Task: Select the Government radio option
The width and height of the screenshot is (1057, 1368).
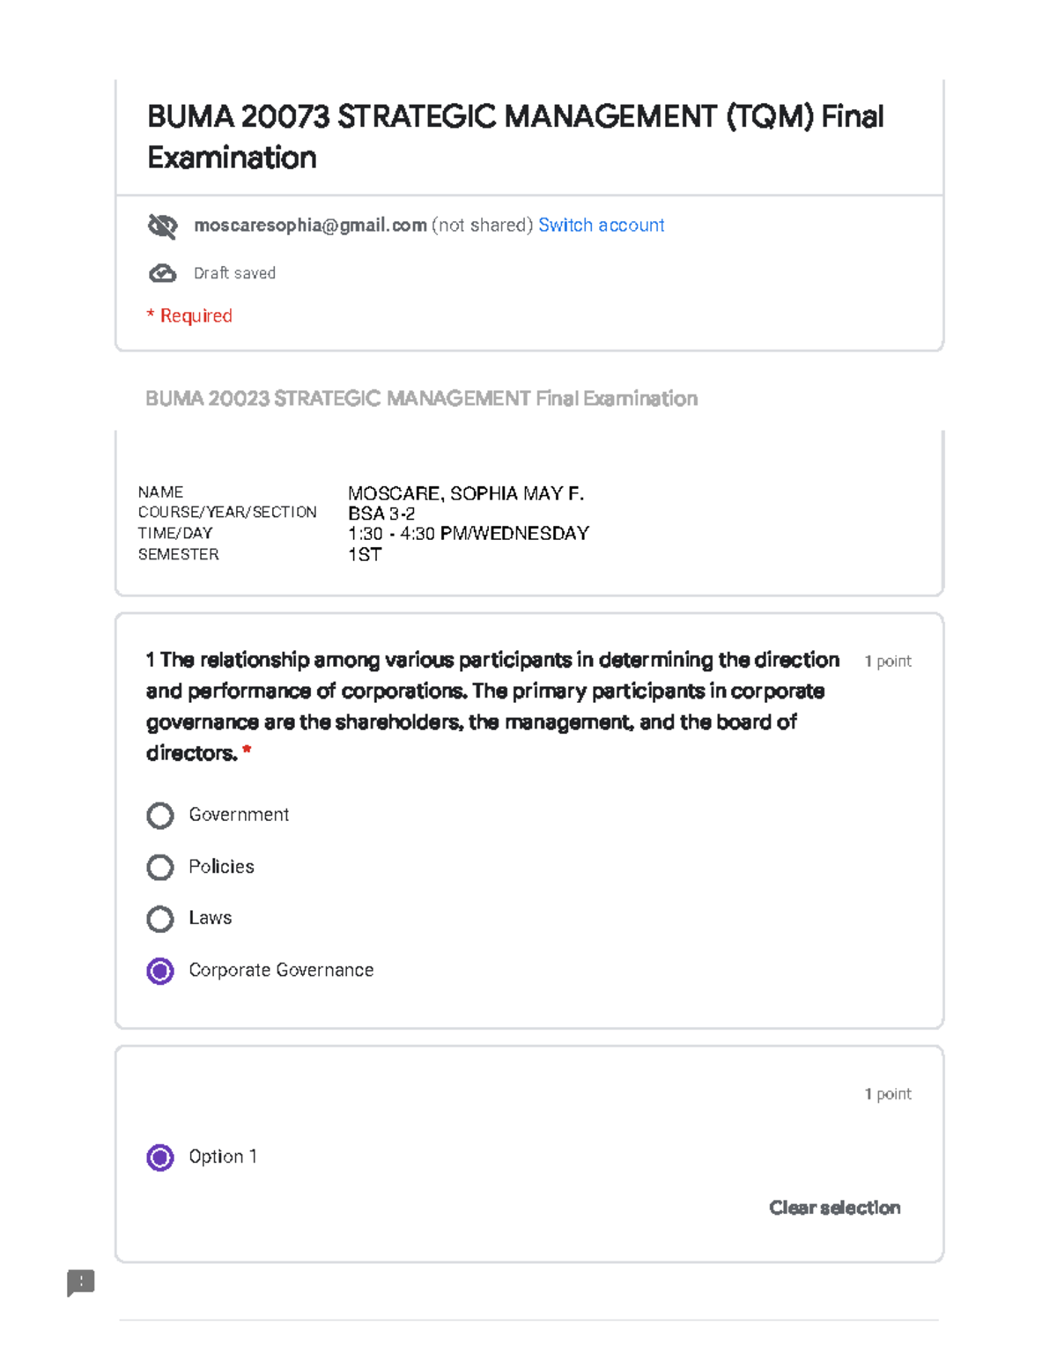Action: click(x=160, y=816)
